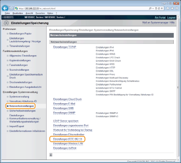This screenshot has width=181, height=163.
Task: Click the browser forward arrow button
Action: click(x=11, y=8)
